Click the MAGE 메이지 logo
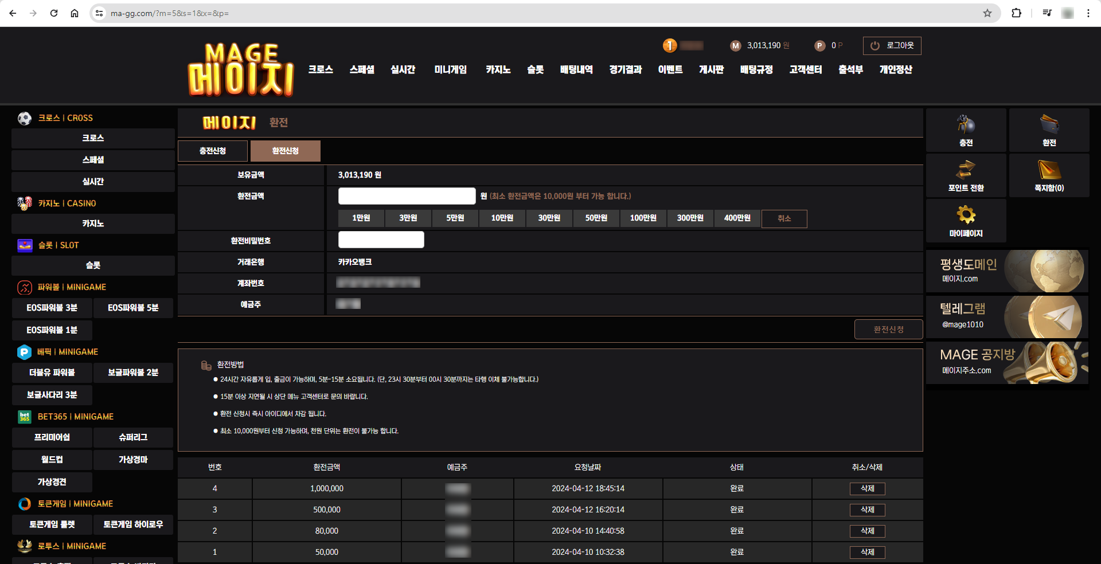Viewport: 1101px width, 564px height. tap(241, 69)
